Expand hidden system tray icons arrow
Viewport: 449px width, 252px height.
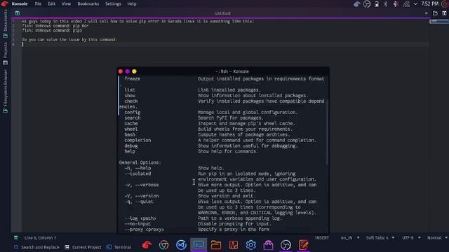click(415, 4)
